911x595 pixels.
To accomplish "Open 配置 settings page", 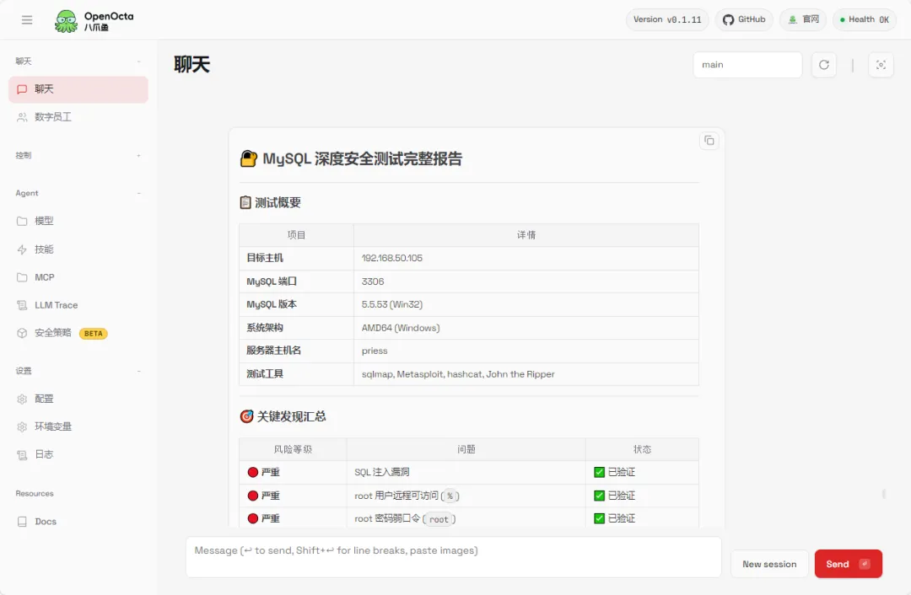I will click(78, 399).
